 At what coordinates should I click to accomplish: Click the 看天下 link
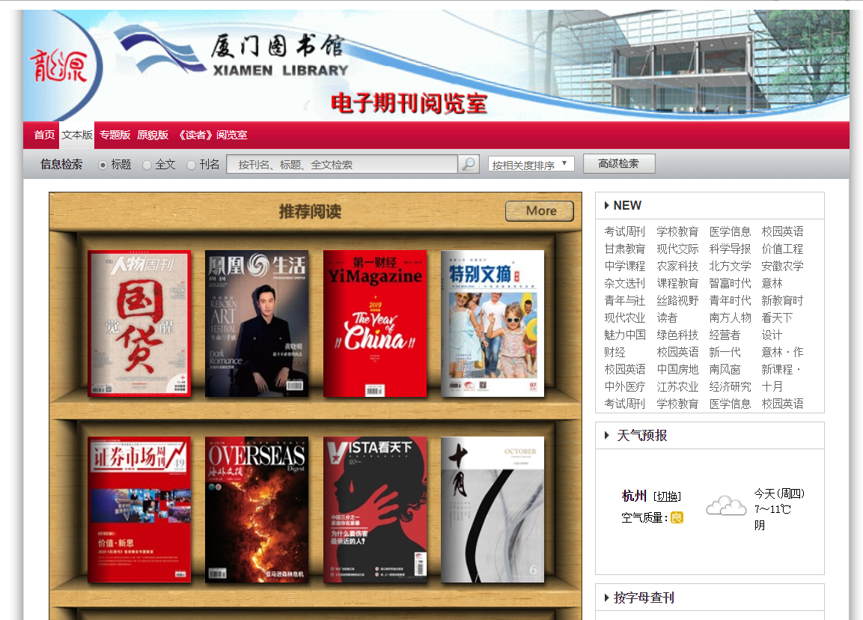(777, 317)
